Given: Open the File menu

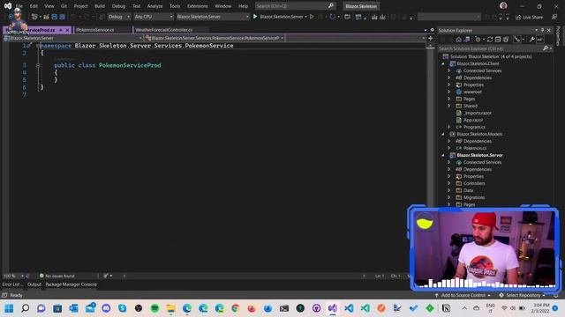Looking at the screenshot, I should point(19,6).
